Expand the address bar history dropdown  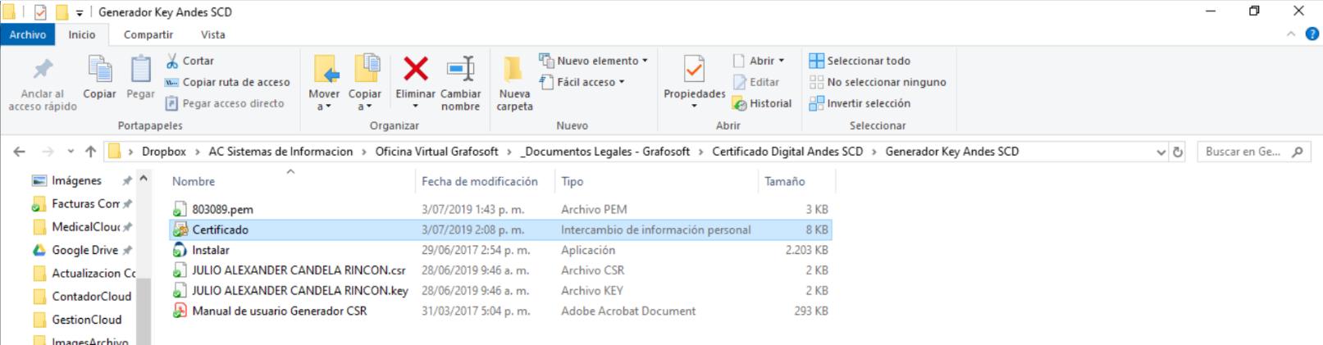pyautogui.click(x=1161, y=152)
